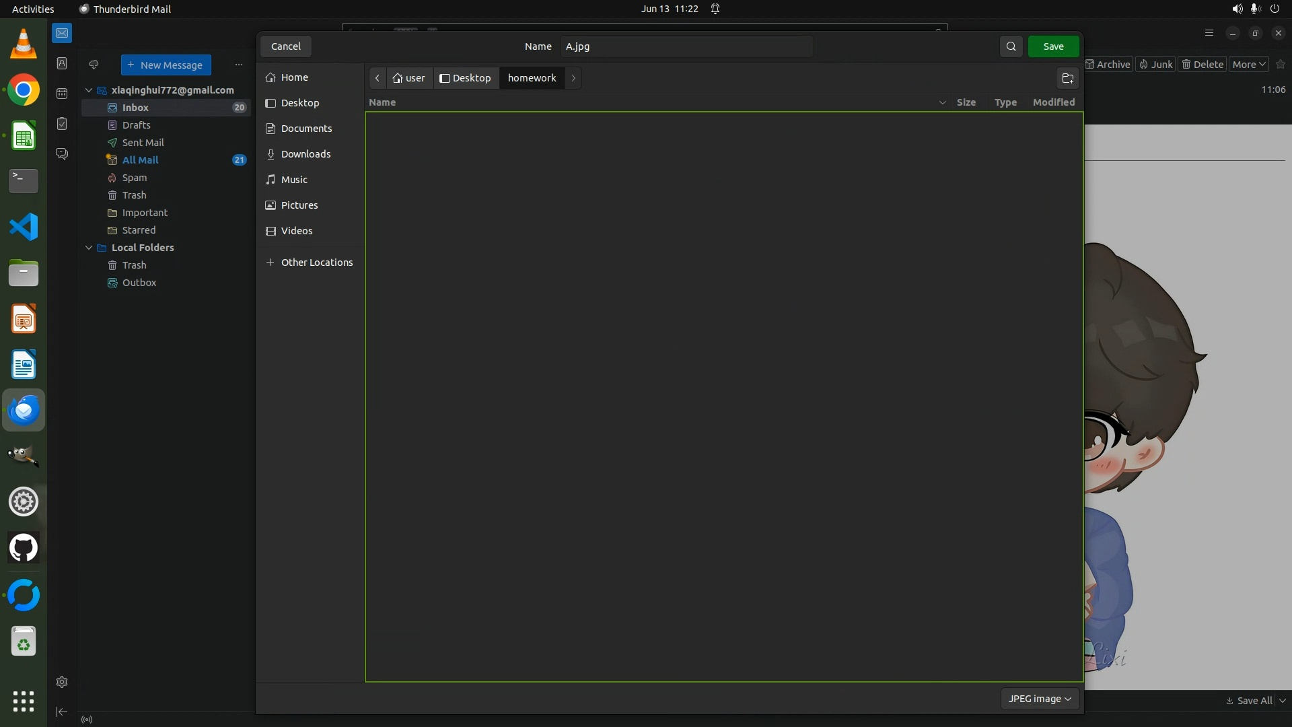Collapse the Local Folders tree
Viewport: 1292px width, 727px height.
point(88,248)
